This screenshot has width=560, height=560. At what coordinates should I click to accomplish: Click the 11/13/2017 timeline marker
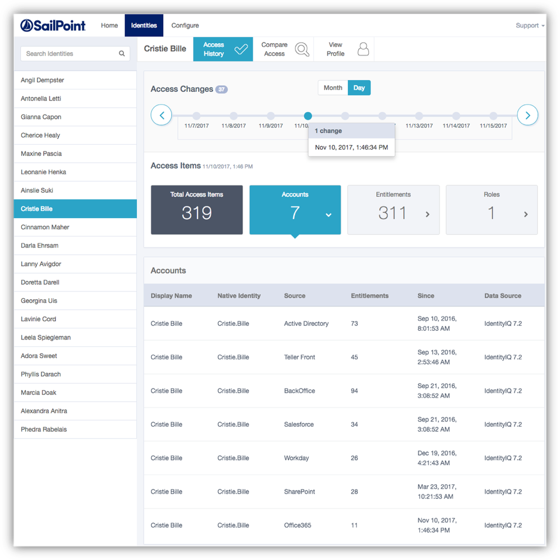419,116
